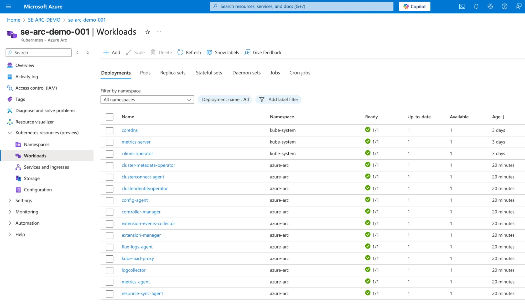Click the sidebar Search field
525x304 pixels.
tap(39, 53)
